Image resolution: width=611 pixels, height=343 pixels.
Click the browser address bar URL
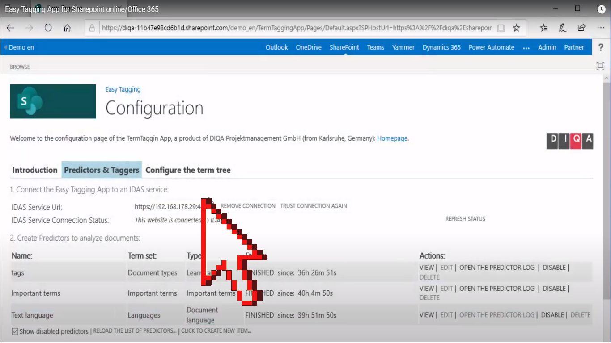(x=297, y=28)
